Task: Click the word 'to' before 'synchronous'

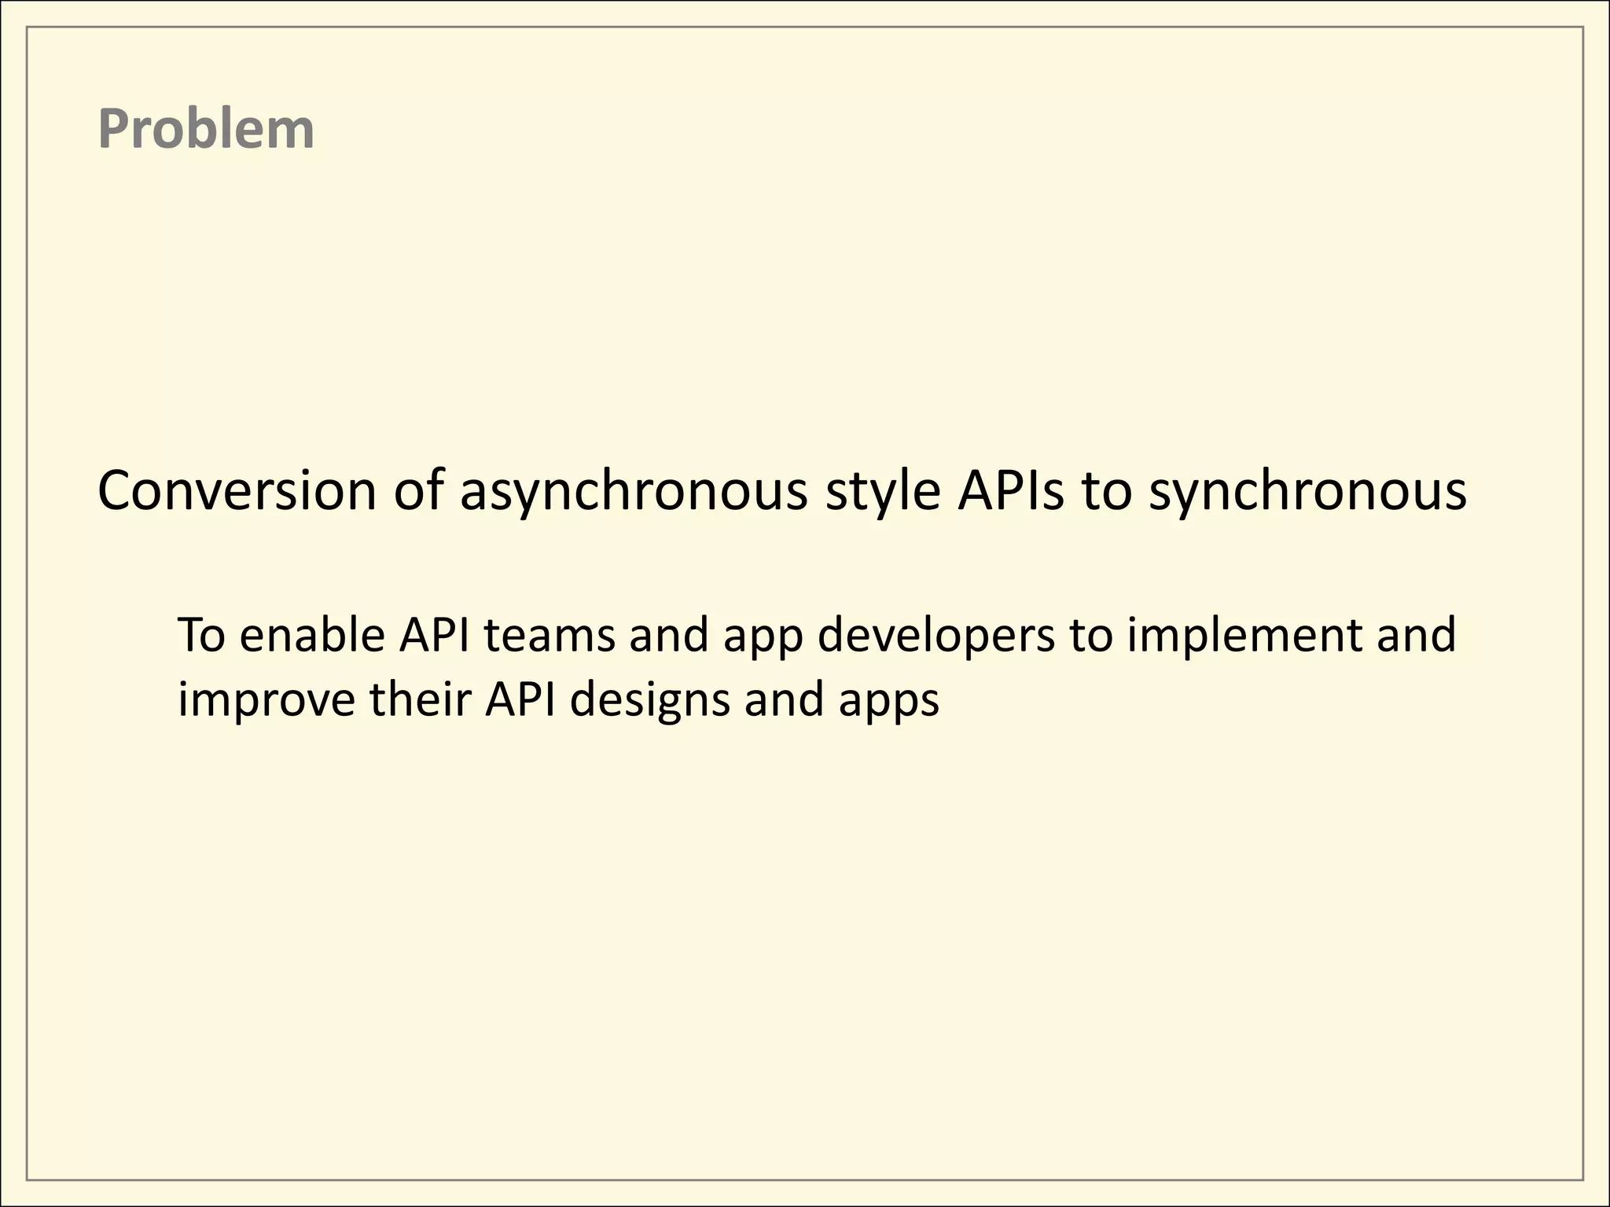Action: coord(1107,491)
